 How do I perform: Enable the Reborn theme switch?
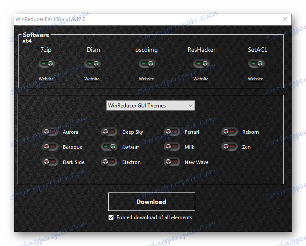(229, 132)
